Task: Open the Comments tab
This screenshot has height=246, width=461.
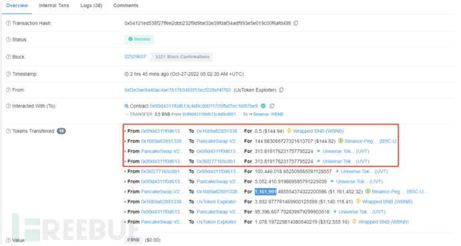Action: click(x=126, y=5)
